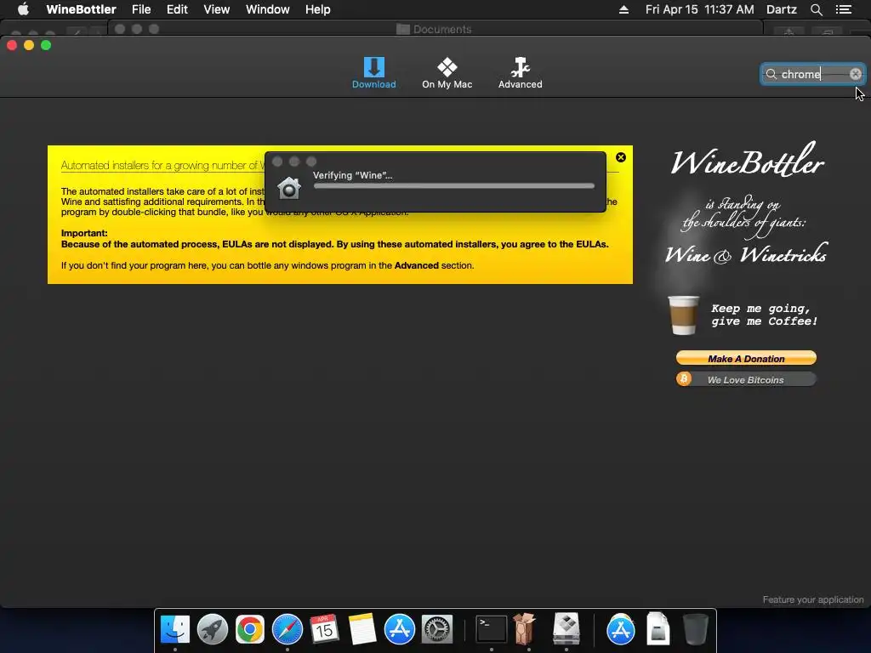The width and height of the screenshot is (871, 653).
Task: Open the File menu
Action: [x=141, y=9]
